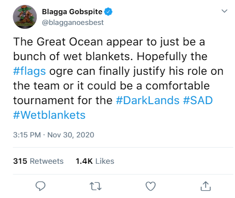The width and height of the screenshot is (235, 198).
Task: Open the #flags hashtag
Action: [29, 71]
